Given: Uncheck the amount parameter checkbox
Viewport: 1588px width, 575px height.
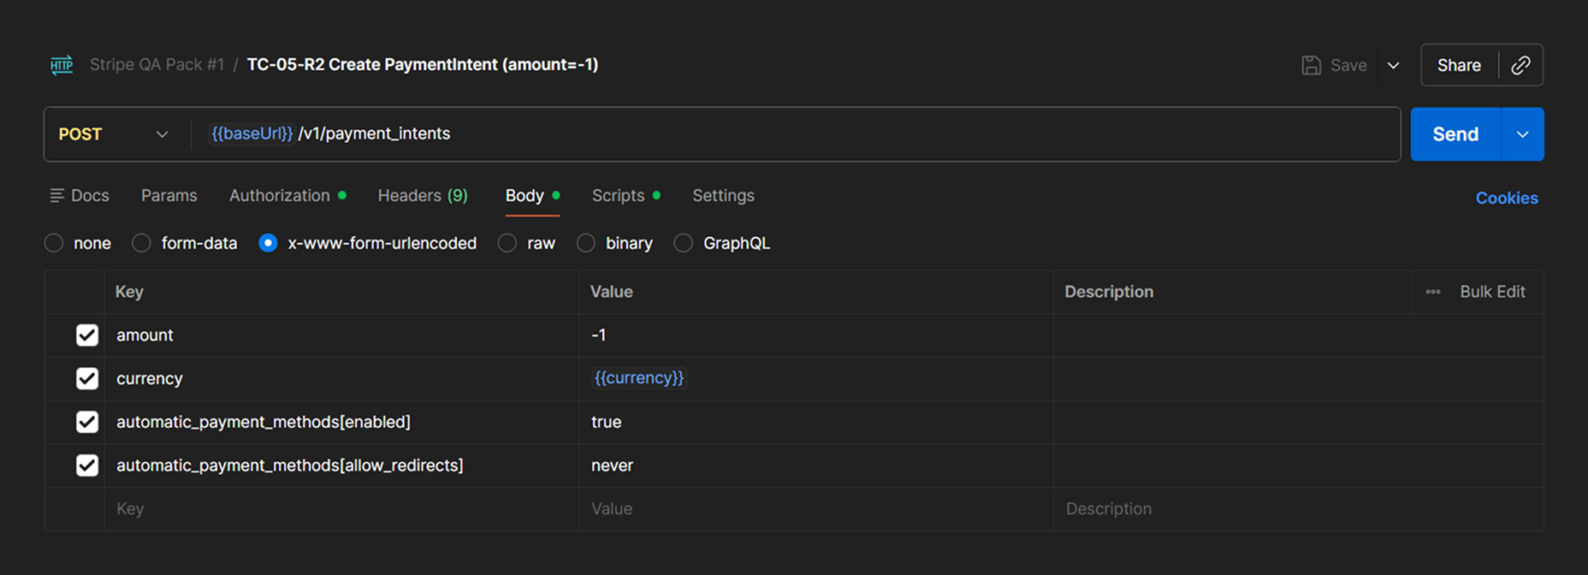Looking at the screenshot, I should point(87,335).
